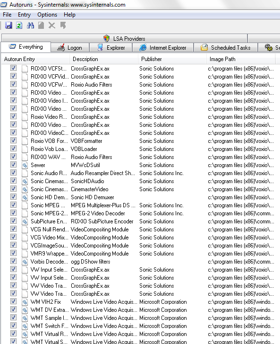Click SubPicture En... entry icon

[25, 221]
